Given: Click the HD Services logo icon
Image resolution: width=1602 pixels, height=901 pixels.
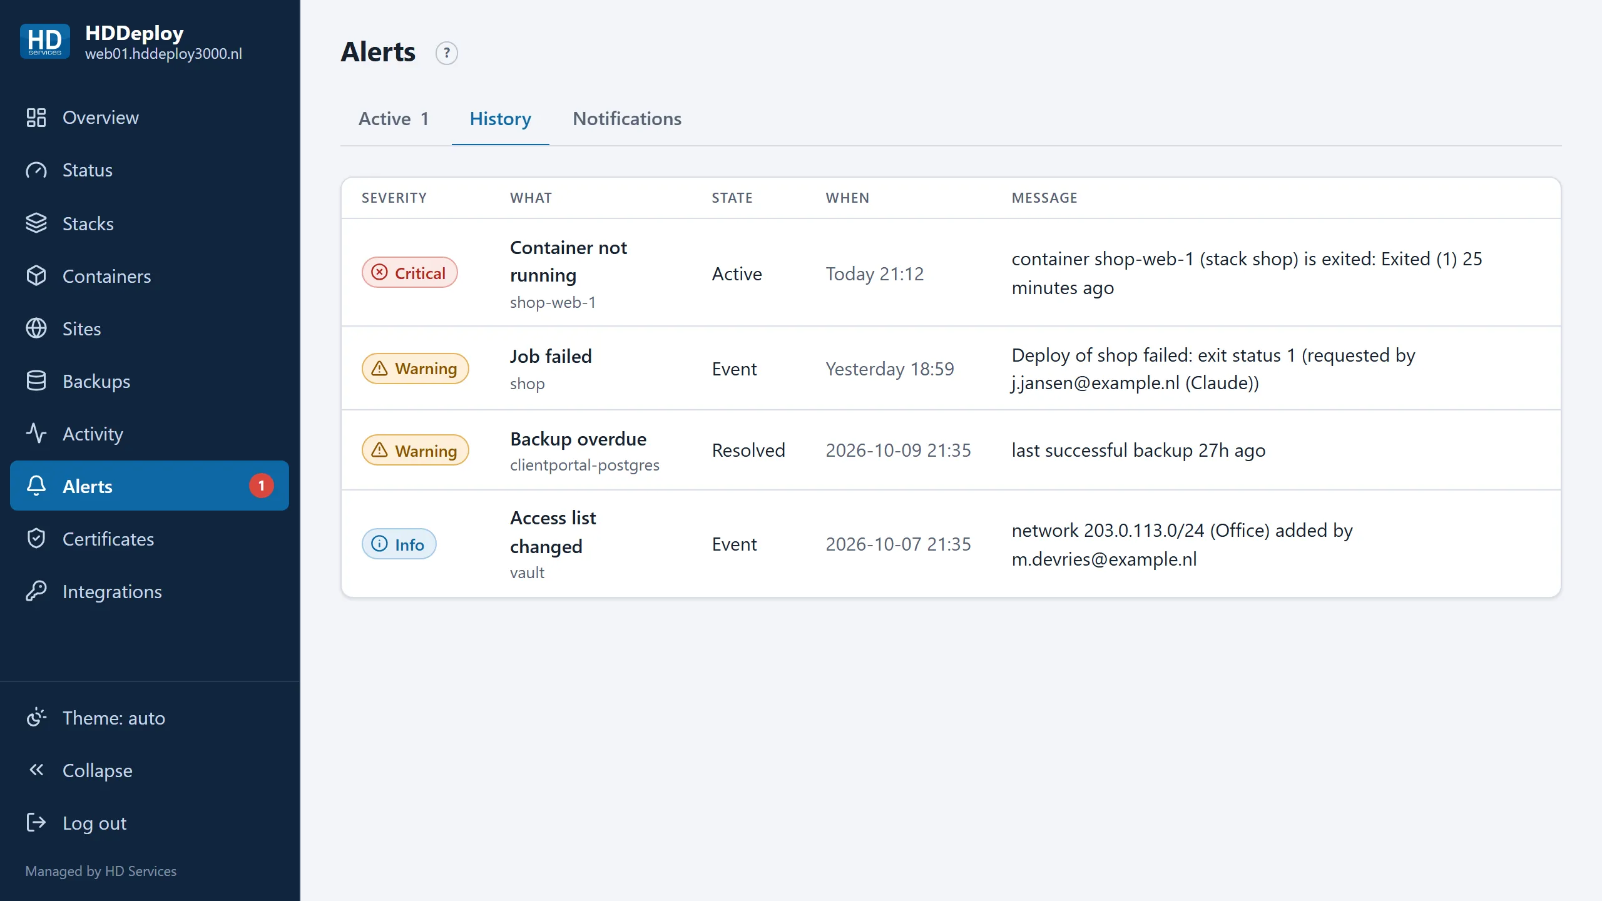Looking at the screenshot, I should (x=45, y=41).
